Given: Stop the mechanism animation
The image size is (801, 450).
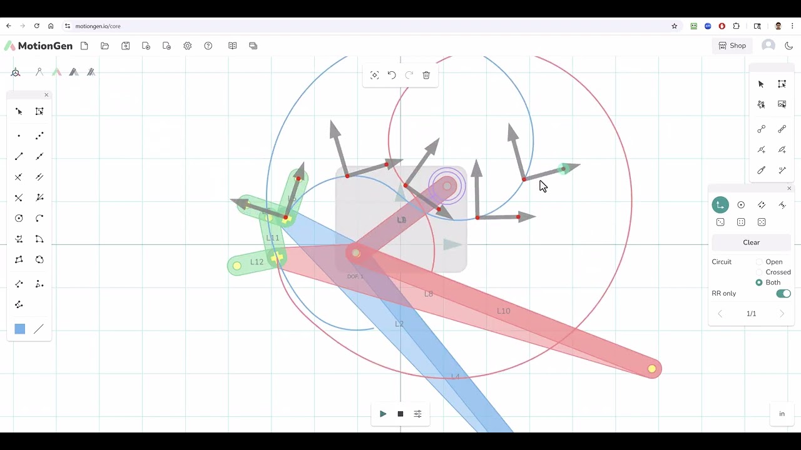Looking at the screenshot, I should pyautogui.click(x=400, y=414).
